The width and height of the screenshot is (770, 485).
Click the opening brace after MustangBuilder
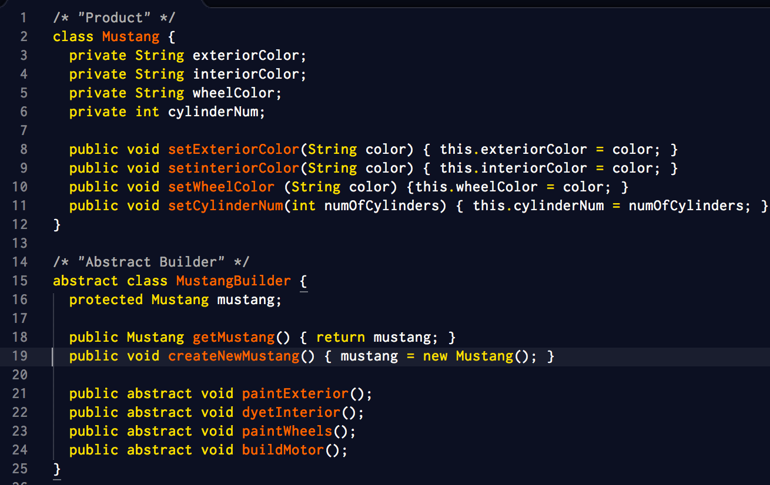pos(303,281)
